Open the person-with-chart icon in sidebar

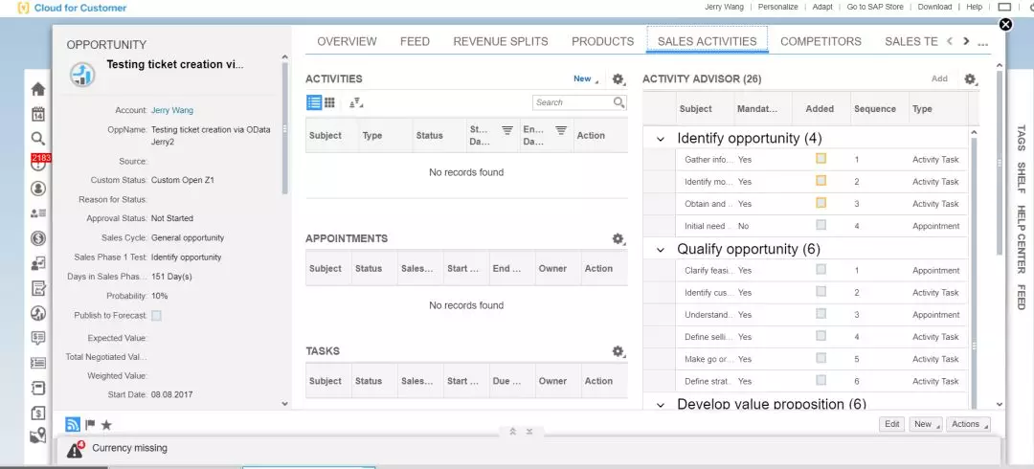(x=38, y=263)
